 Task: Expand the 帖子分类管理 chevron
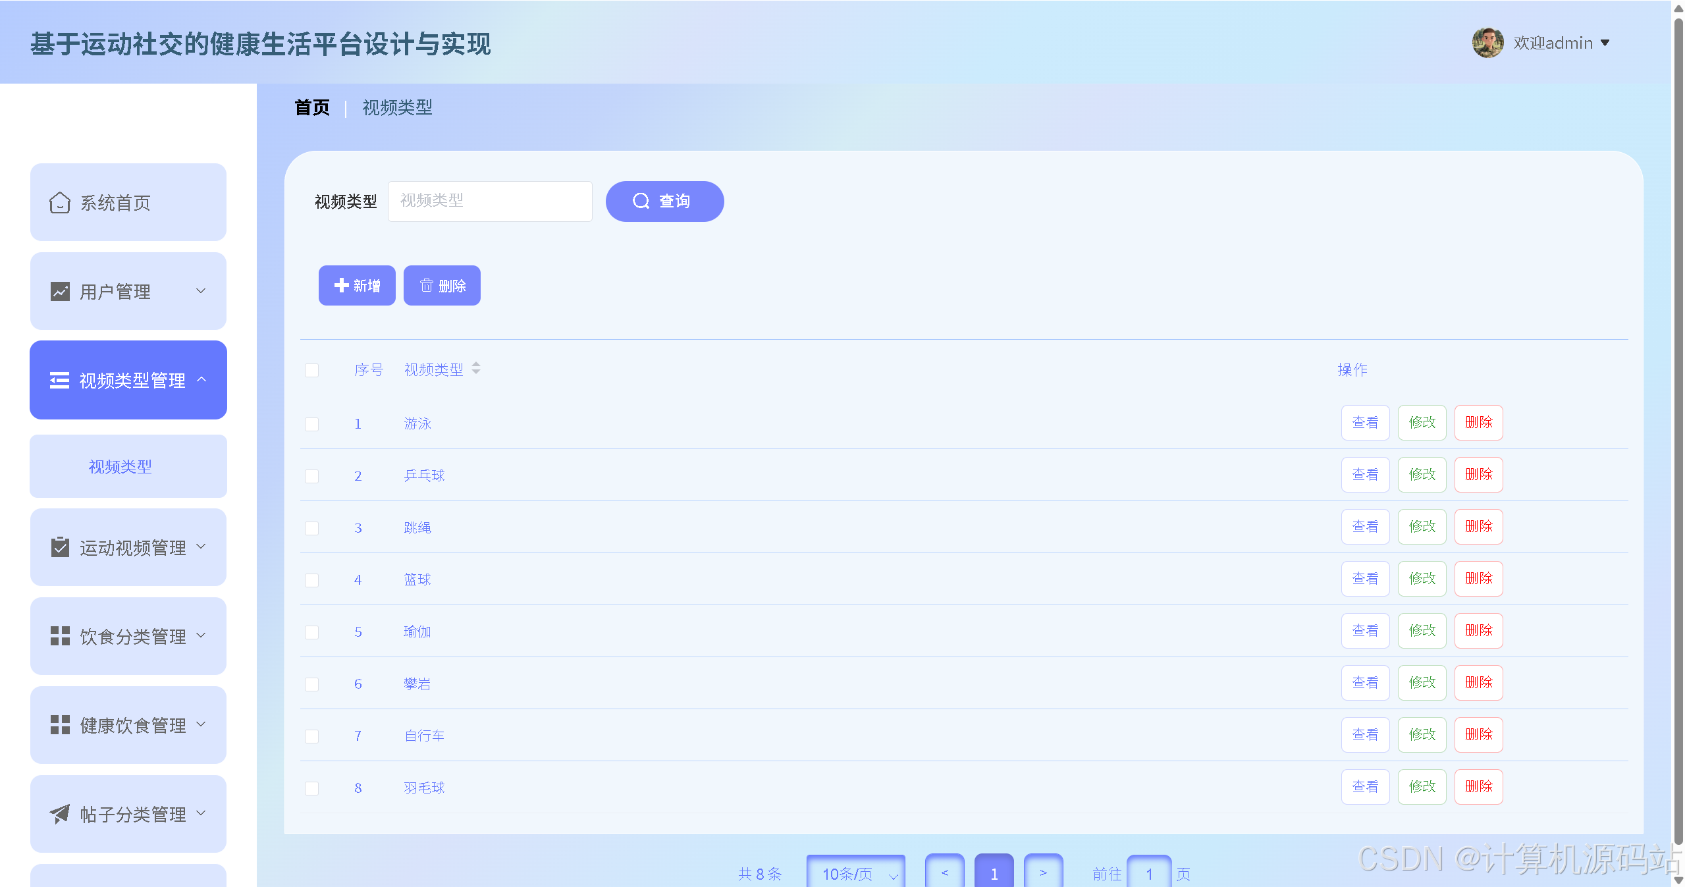tap(201, 813)
